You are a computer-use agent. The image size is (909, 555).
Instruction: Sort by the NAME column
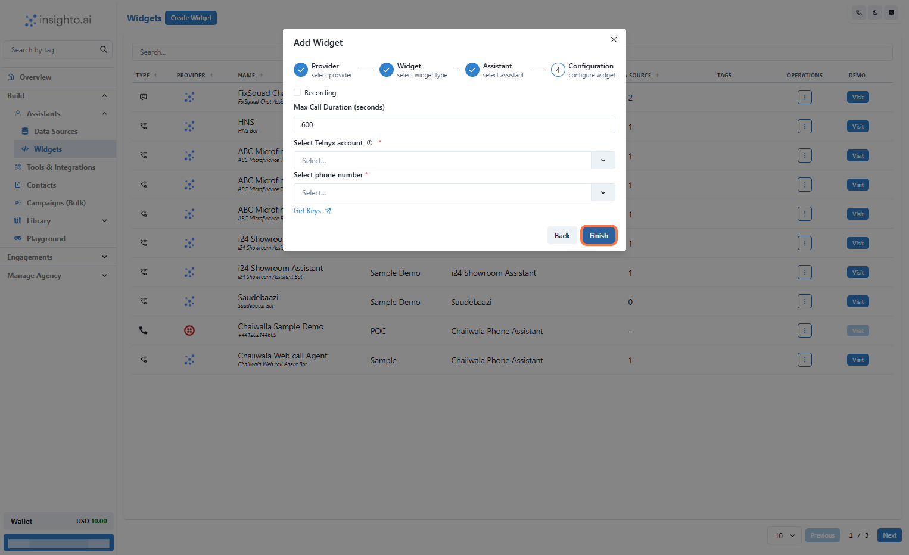tap(250, 76)
